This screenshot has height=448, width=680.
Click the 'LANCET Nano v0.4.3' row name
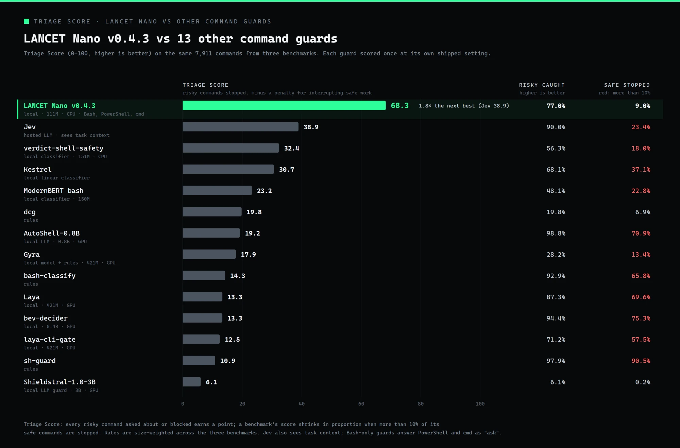[x=60, y=106]
